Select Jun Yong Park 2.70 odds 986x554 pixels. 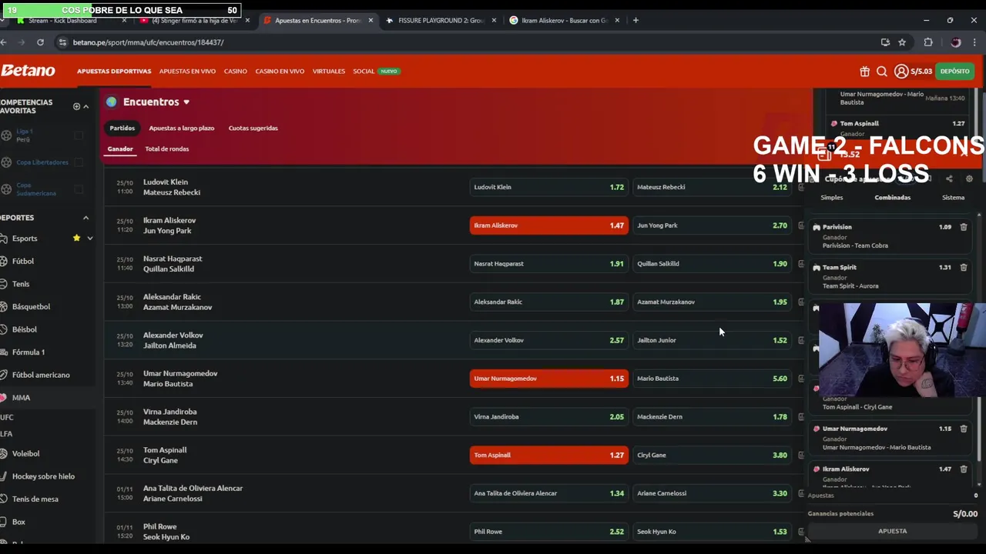click(x=712, y=225)
